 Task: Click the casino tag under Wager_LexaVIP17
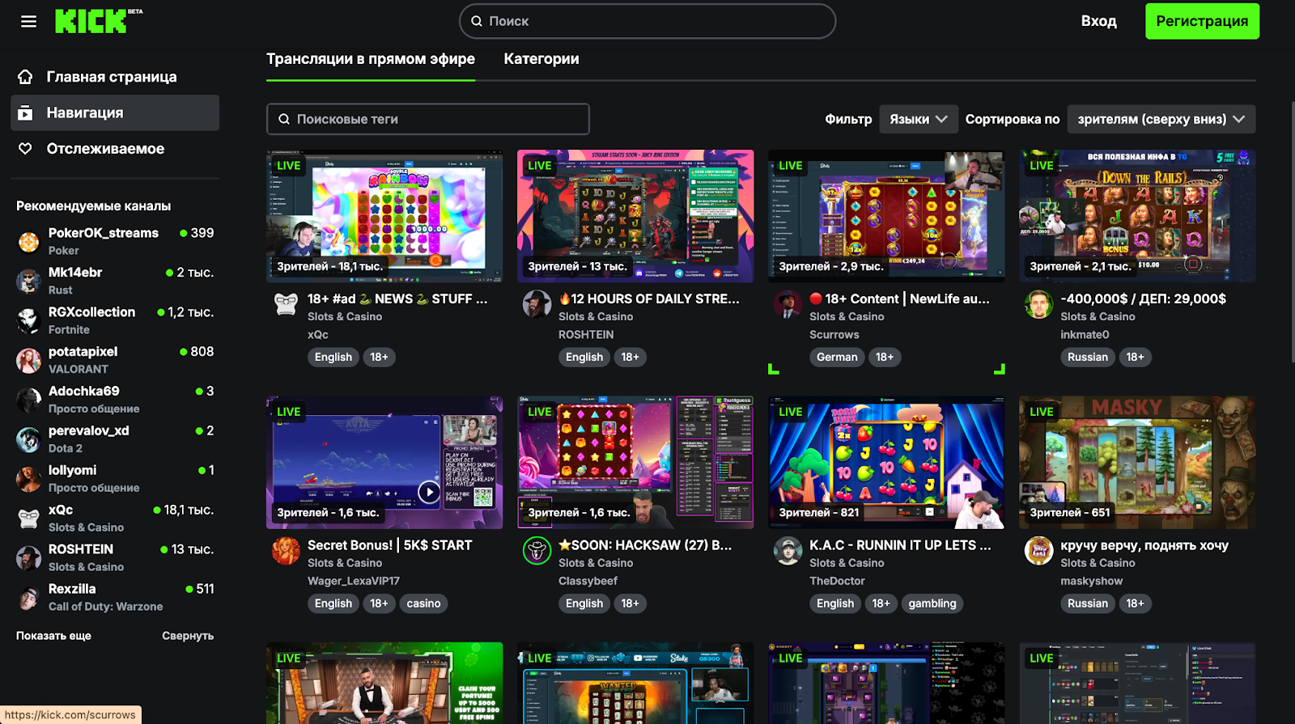(x=423, y=603)
